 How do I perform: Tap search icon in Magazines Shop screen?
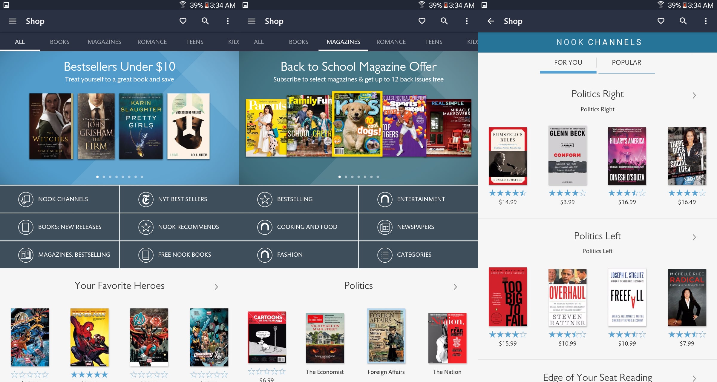tap(444, 21)
